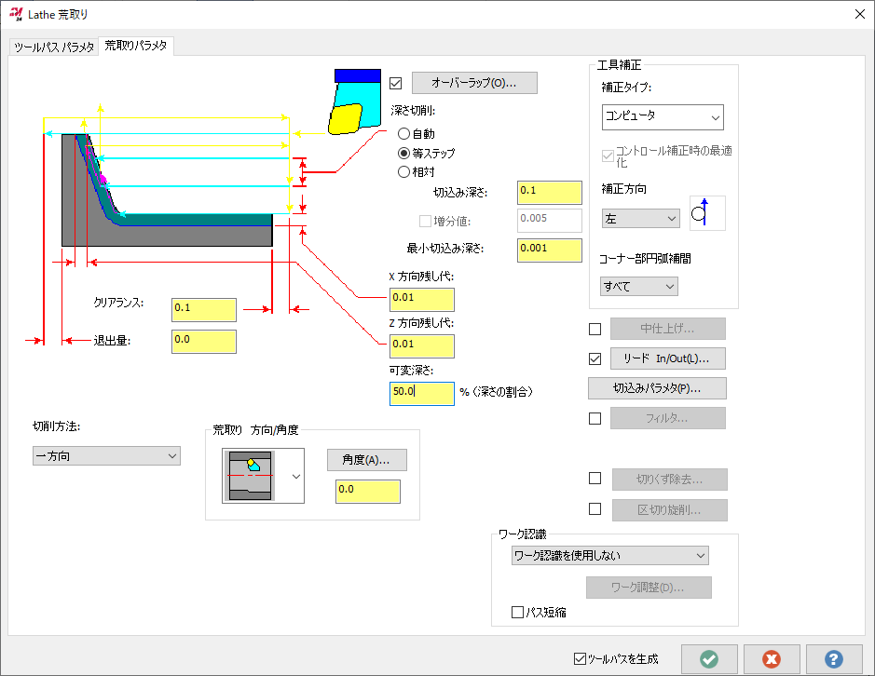Enable the 切りくず除去 checkbox
This screenshot has height=676, width=875.
pyautogui.click(x=595, y=479)
